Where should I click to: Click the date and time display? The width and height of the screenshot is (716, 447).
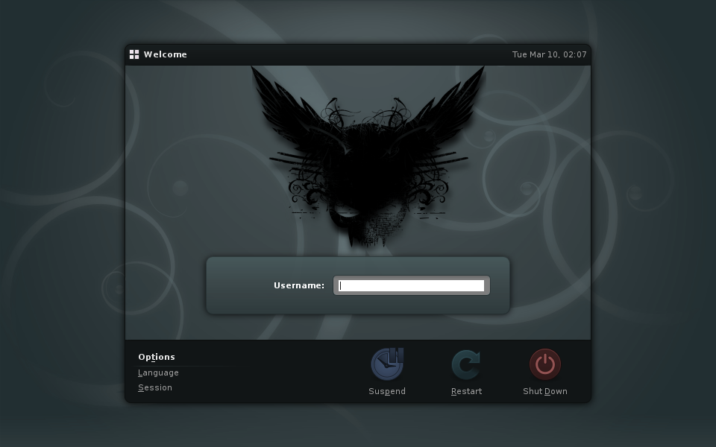(x=550, y=54)
